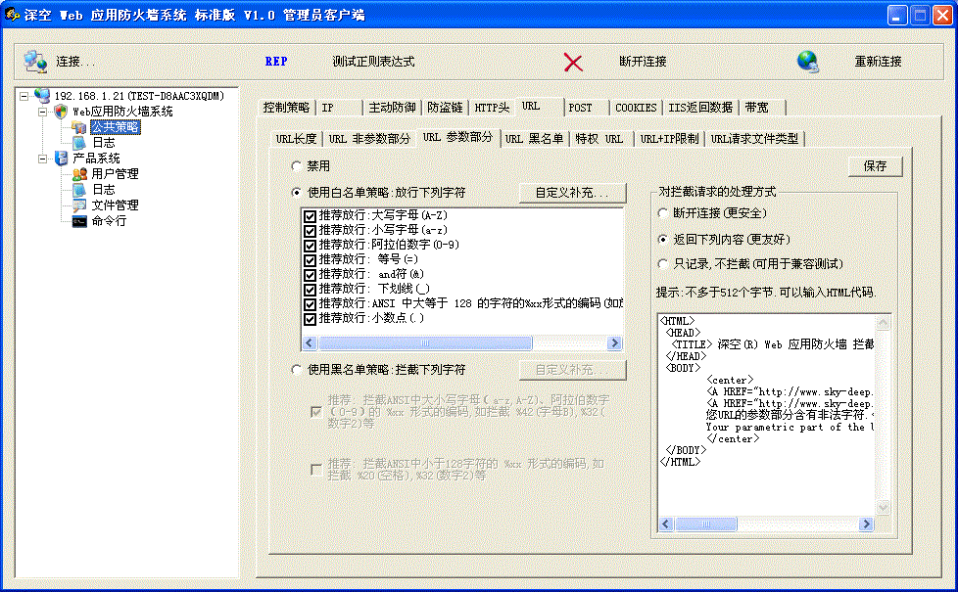Click HTML box horizontal scroll right arrow
This screenshot has height=592, width=958.
(x=866, y=524)
